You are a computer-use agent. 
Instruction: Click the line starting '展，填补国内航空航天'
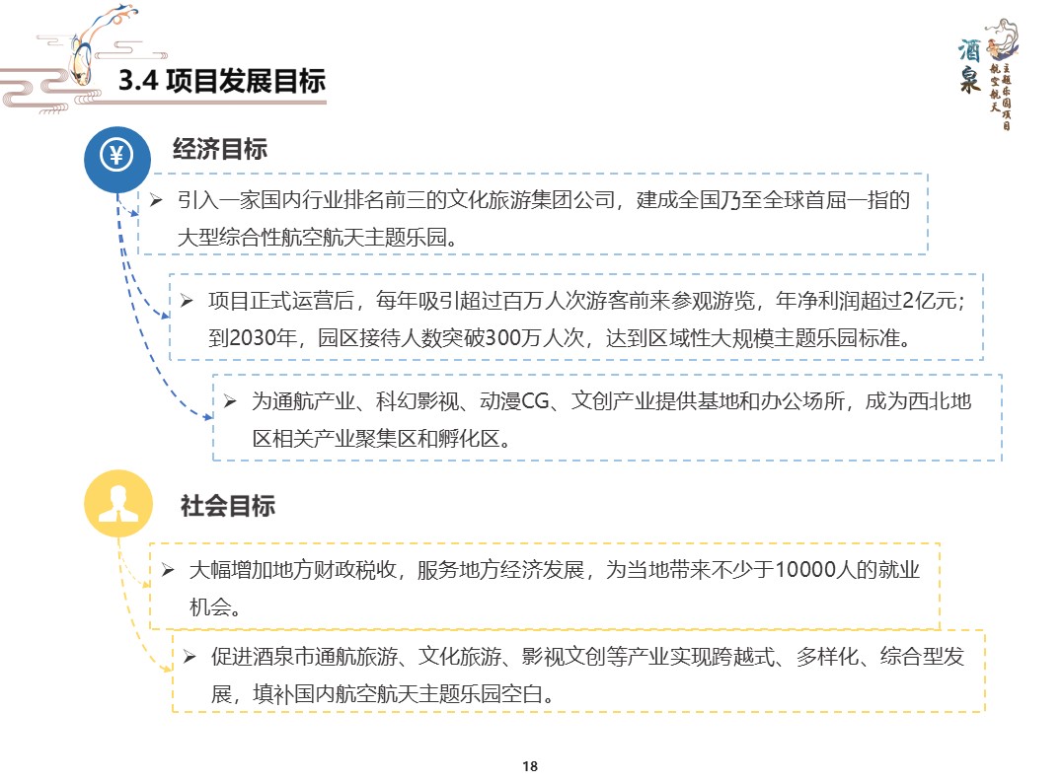click(x=383, y=693)
